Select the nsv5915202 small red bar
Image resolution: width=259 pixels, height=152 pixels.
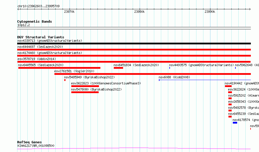230,98
